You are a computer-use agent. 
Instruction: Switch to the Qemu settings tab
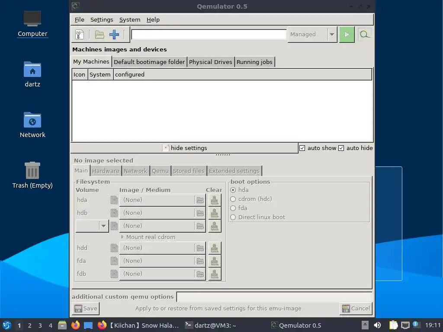pyautogui.click(x=160, y=171)
